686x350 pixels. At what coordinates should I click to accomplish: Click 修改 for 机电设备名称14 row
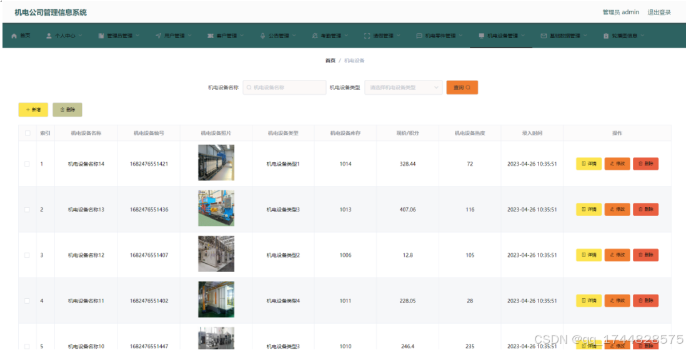617,164
